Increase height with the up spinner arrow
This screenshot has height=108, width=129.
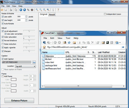pos(27,19)
